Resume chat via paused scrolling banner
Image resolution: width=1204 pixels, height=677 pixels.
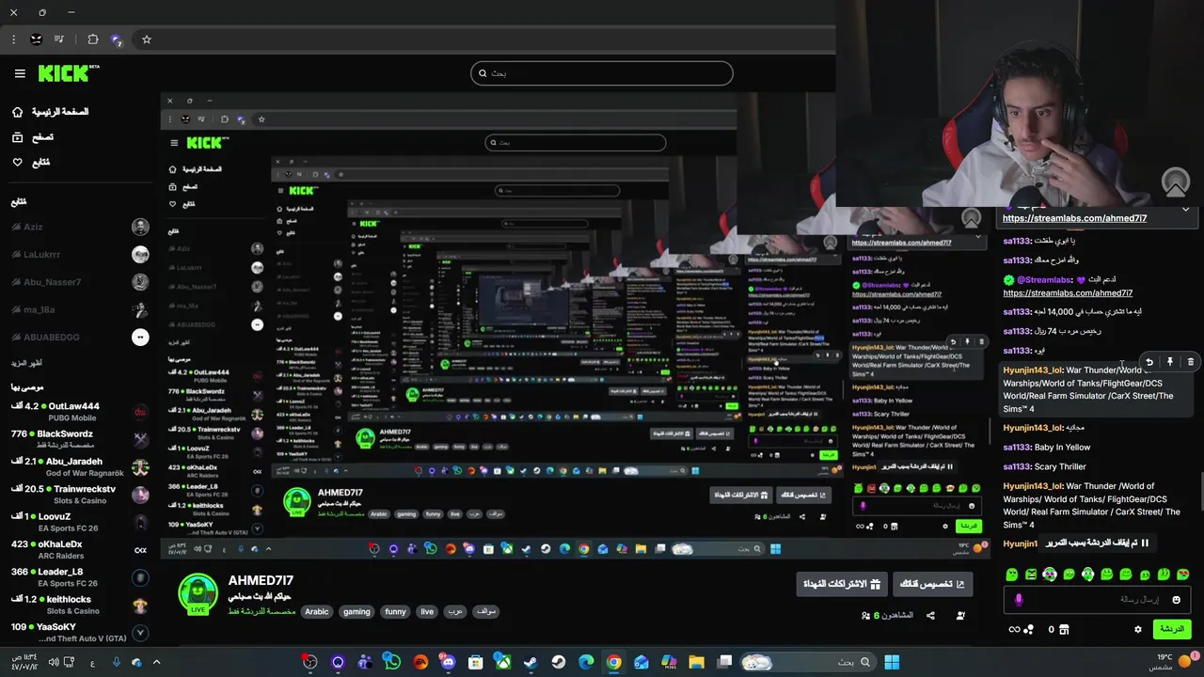click(x=1096, y=543)
